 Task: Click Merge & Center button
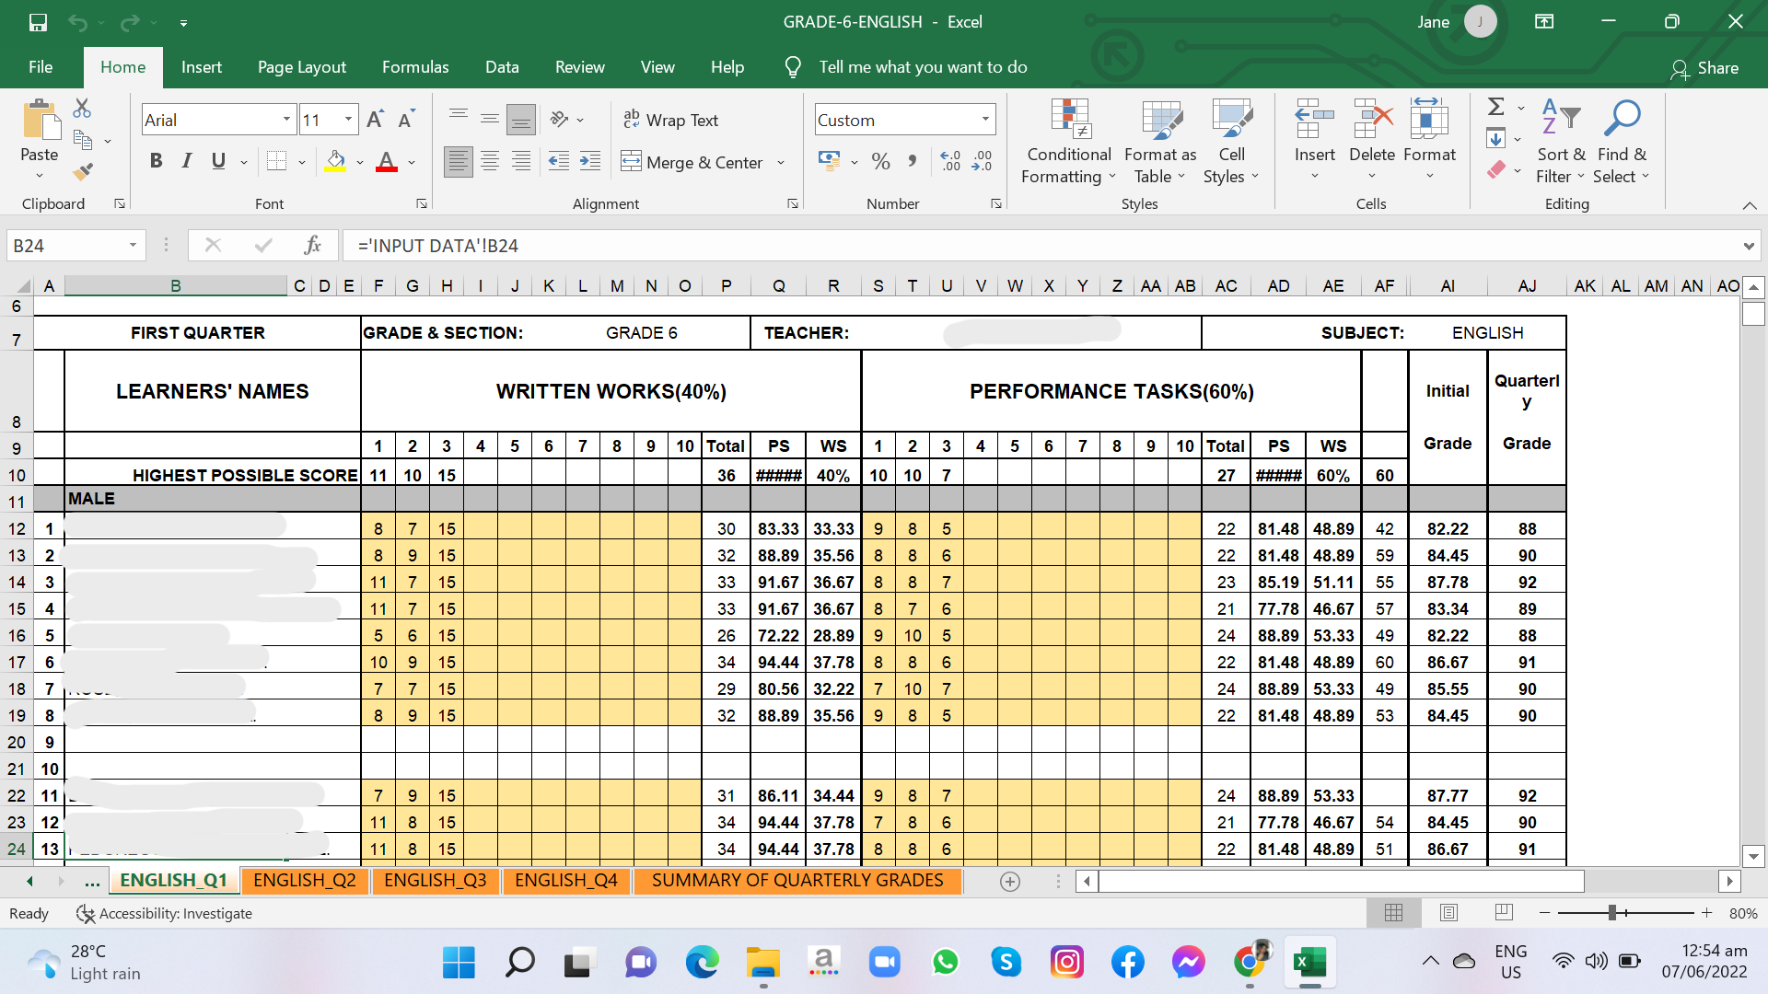[x=694, y=162]
